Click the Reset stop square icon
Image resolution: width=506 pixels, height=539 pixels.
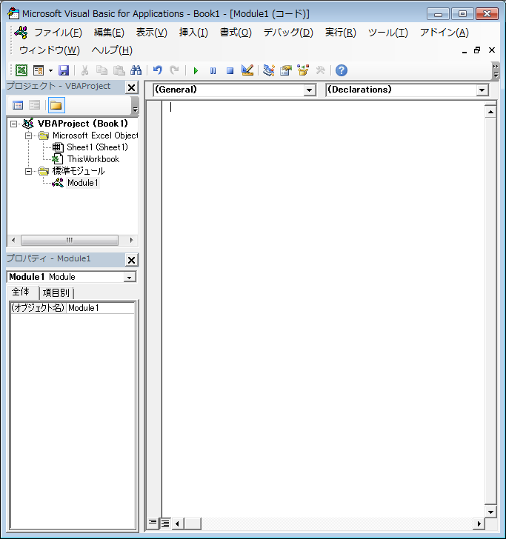pos(230,71)
